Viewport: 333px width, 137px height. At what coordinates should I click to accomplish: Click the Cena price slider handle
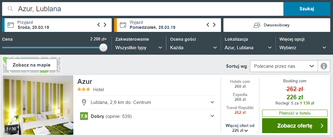click(x=103, y=47)
